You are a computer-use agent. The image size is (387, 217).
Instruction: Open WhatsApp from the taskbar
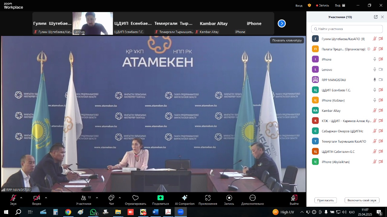(x=93, y=212)
